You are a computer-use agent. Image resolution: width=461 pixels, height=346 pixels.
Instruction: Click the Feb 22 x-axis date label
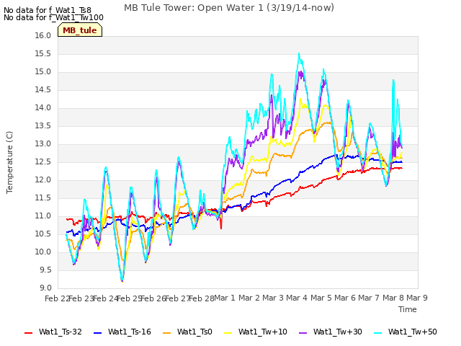click(56, 298)
